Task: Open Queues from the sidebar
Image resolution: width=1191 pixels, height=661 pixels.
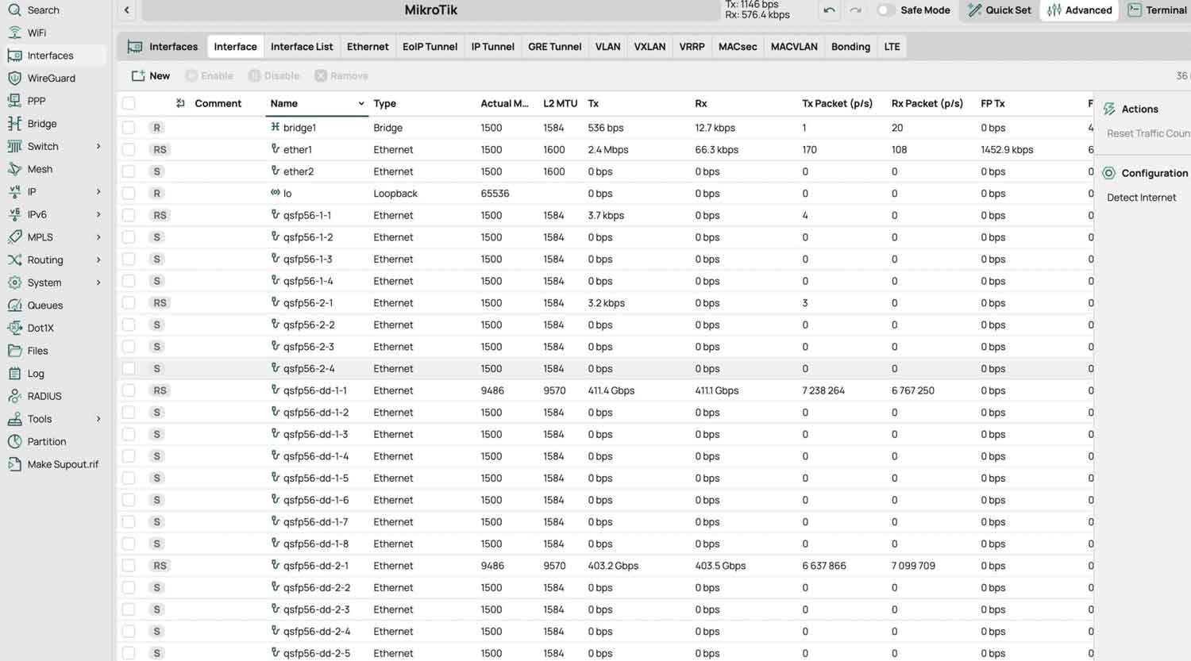Action: [44, 305]
